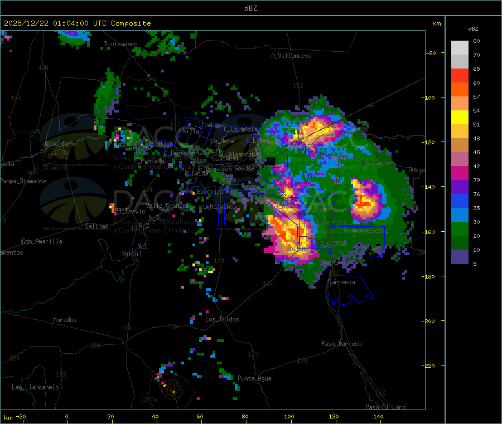Click the Salinas map label
The width and height of the screenshot is (502, 424).
click(x=96, y=226)
